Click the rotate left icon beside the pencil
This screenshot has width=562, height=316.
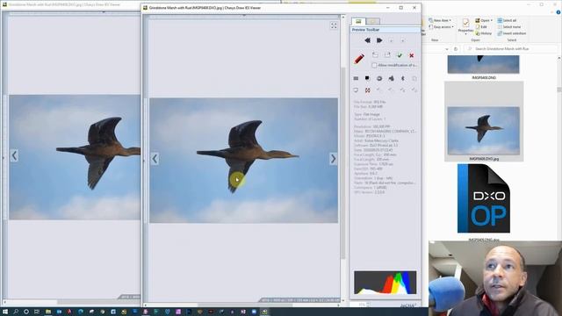click(x=375, y=54)
